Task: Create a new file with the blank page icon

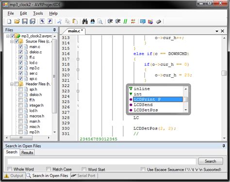Action: (9, 21)
